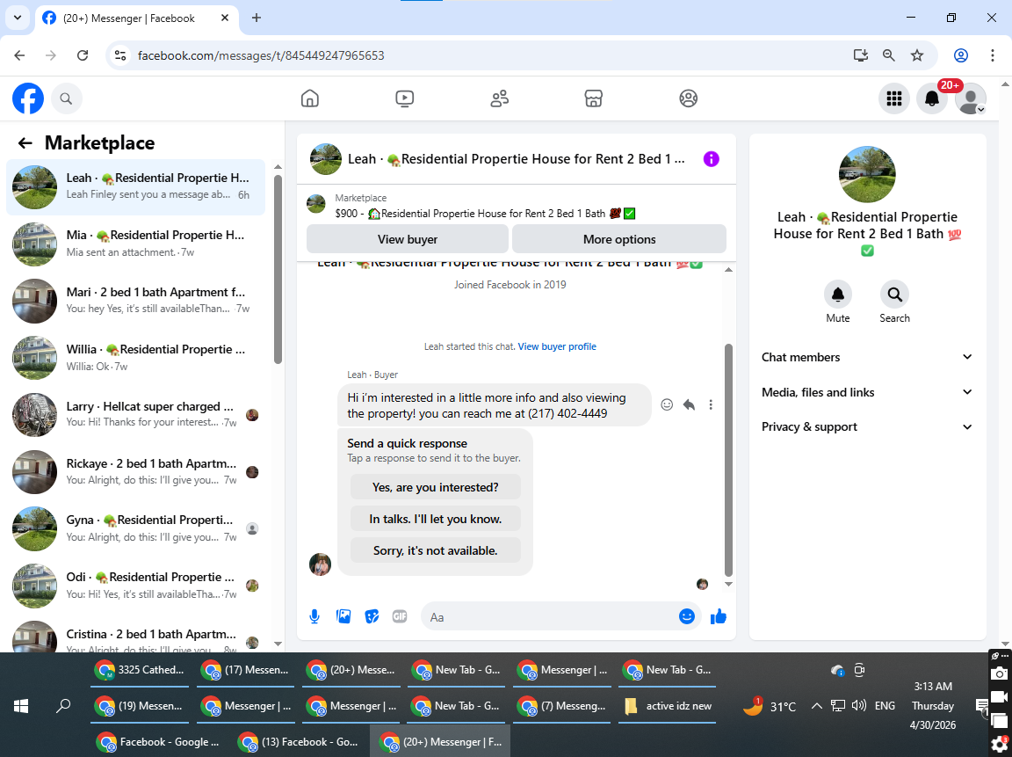Send quick response 'Yes, are you interested?'

coord(436,487)
